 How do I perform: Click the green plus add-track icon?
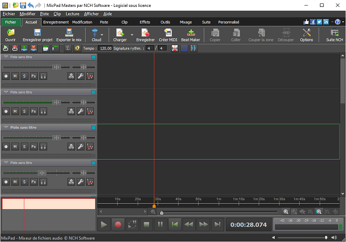24,48
